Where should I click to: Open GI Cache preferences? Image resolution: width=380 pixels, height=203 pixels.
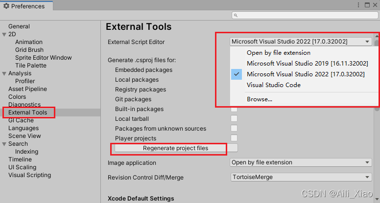(x=21, y=120)
